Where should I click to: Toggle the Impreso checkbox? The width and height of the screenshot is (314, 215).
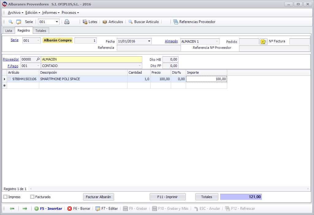(x=6, y=197)
